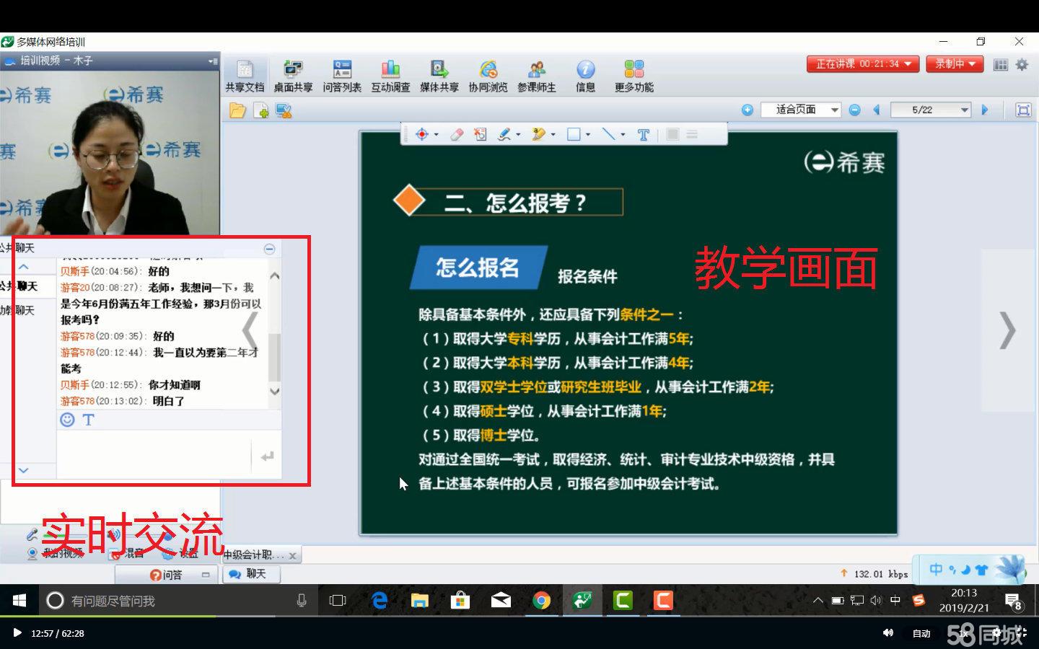1039x649 pixels.
Task: Select the eraser annotation tool
Action: pos(457,134)
